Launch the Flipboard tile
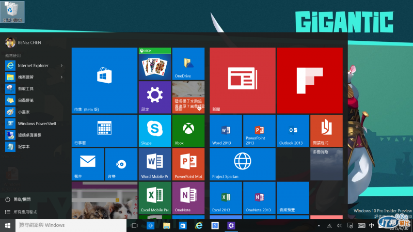Image resolution: width=413 pixels, height=232 pixels. pyautogui.click(x=310, y=81)
